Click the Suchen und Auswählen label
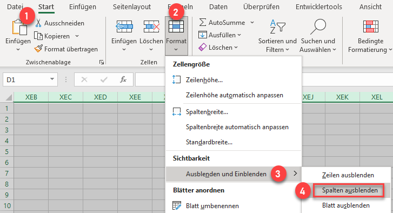The height and width of the screenshot is (213, 393). pyautogui.click(x=318, y=45)
